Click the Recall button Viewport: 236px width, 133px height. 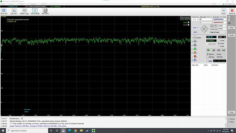point(231,35)
